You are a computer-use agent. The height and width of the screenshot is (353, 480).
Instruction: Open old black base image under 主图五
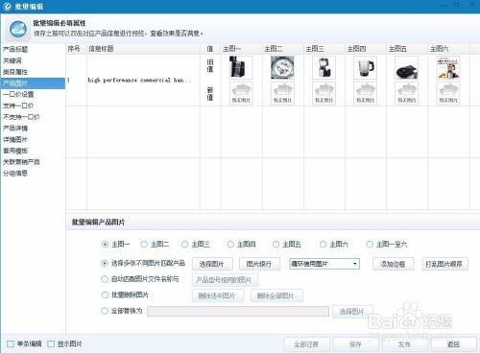click(407, 67)
